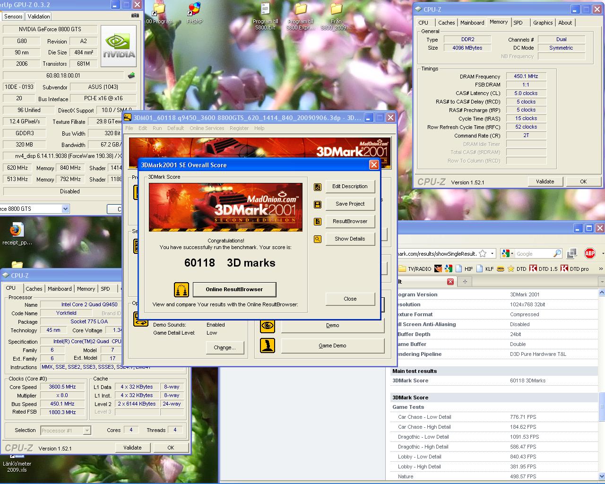The width and height of the screenshot is (605, 484).
Task: Click the Edit Description button
Action: (350, 187)
